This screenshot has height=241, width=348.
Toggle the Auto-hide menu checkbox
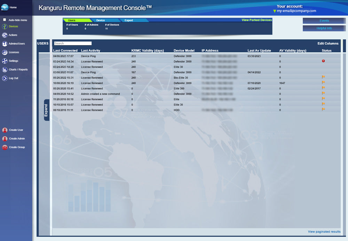[5, 20]
